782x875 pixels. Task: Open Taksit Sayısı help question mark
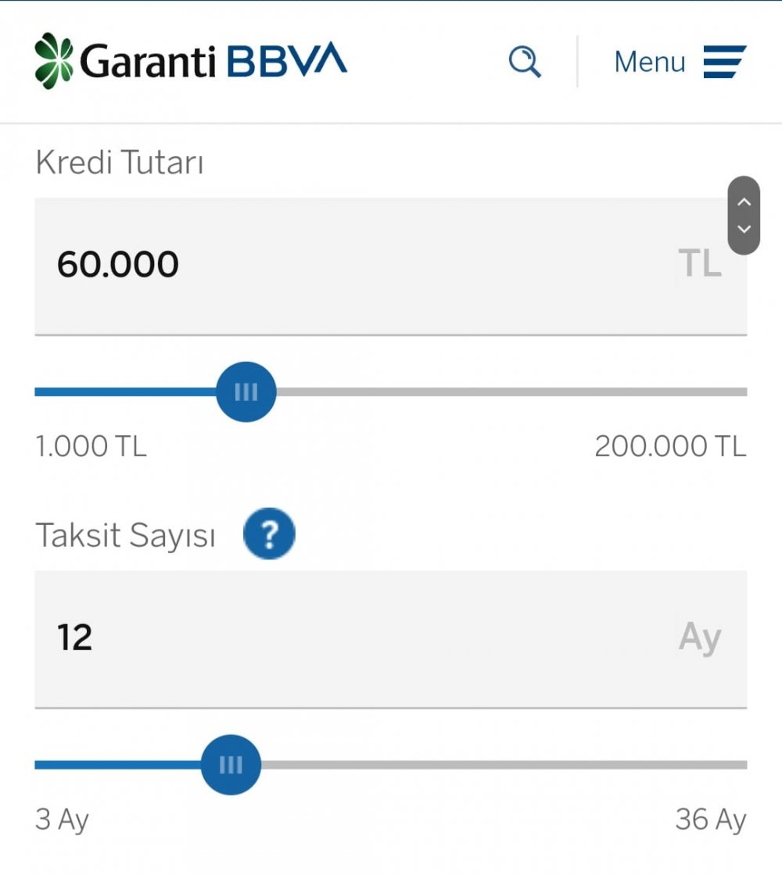(x=269, y=534)
